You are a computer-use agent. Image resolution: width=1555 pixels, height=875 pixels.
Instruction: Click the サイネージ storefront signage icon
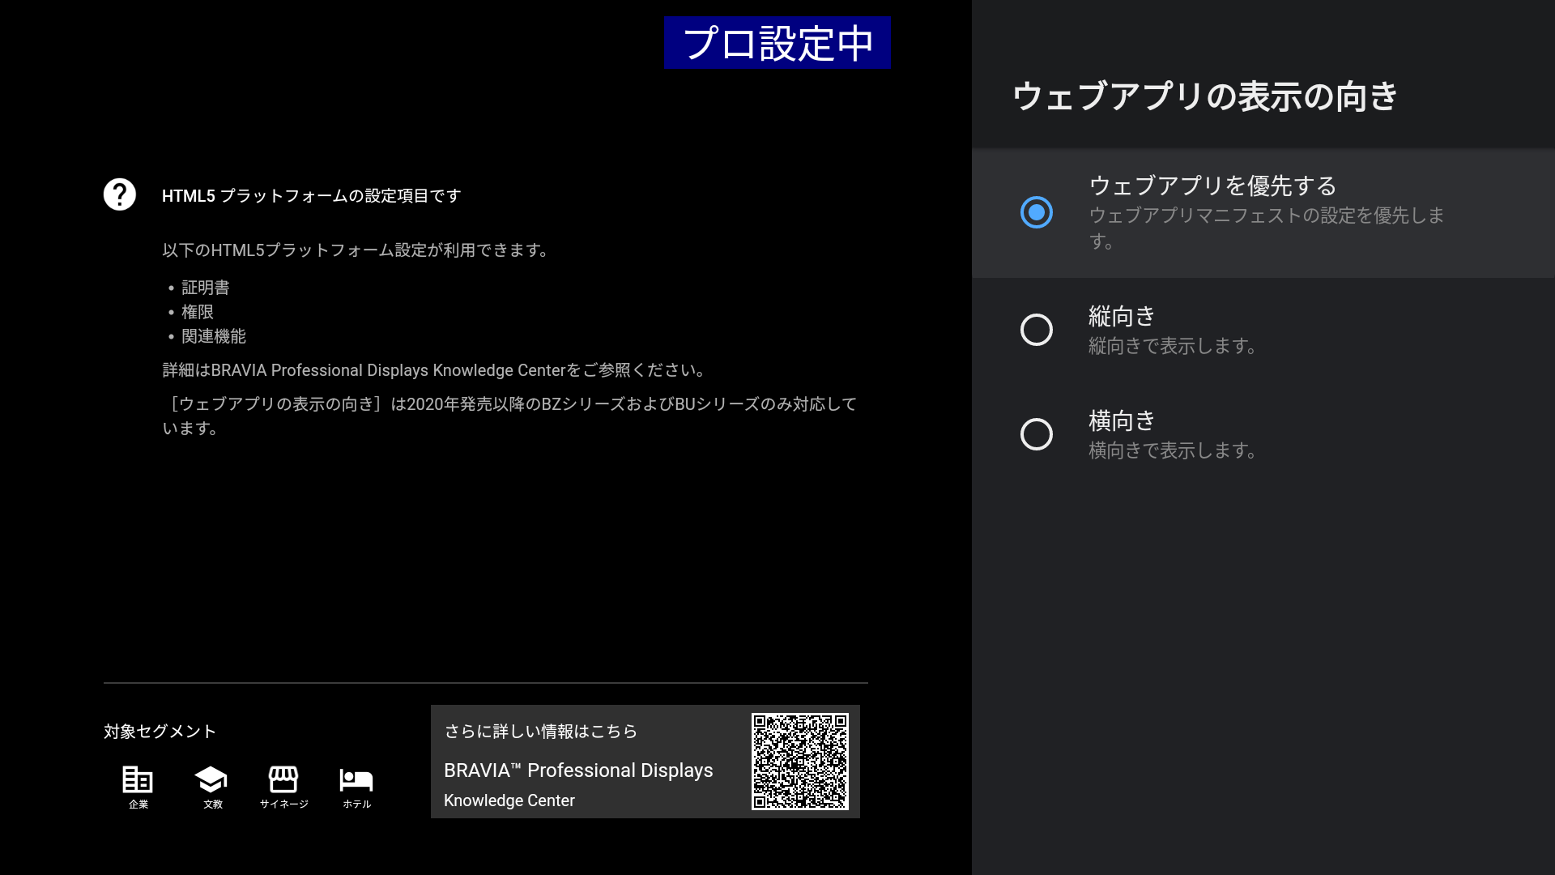tap(283, 779)
